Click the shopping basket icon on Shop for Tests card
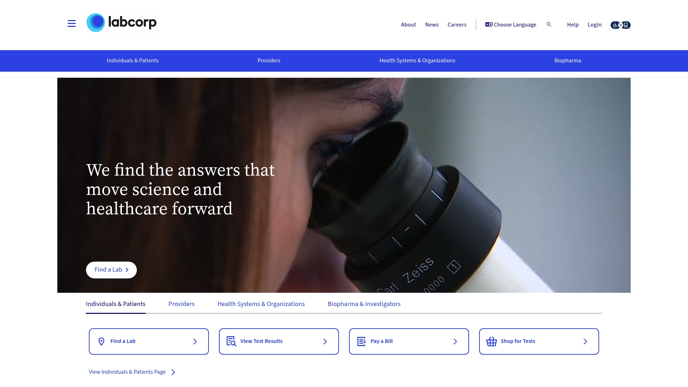The height and width of the screenshot is (387, 688). click(491, 341)
